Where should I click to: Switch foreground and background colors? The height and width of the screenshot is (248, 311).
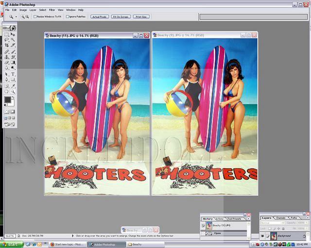(13, 97)
